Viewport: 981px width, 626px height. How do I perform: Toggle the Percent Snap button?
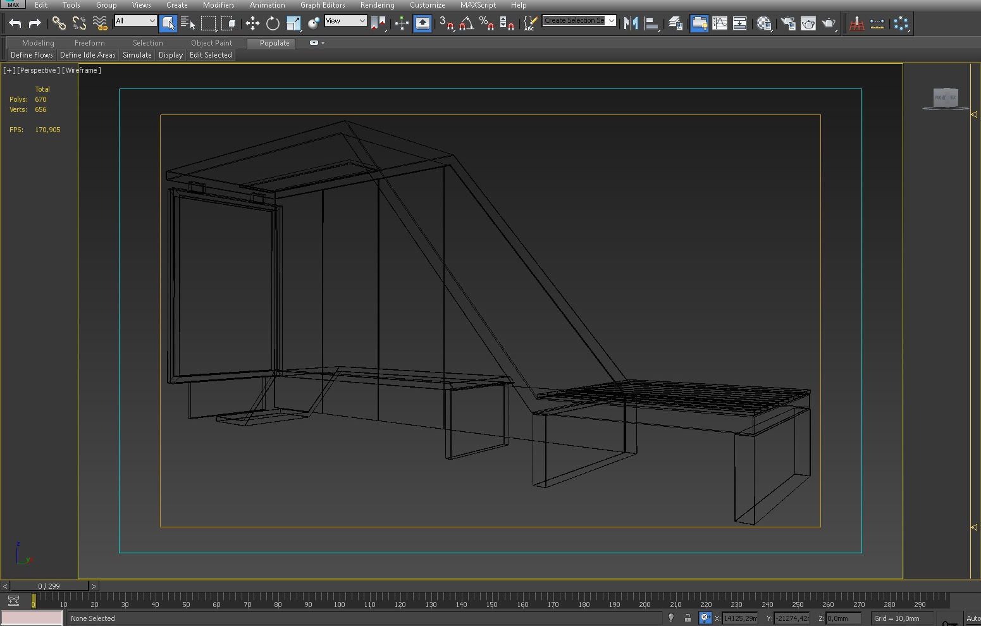click(x=486, y=23)
